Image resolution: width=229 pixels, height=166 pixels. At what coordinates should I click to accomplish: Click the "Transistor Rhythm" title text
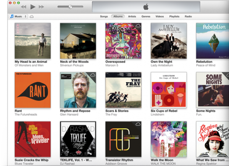(119, 160)
